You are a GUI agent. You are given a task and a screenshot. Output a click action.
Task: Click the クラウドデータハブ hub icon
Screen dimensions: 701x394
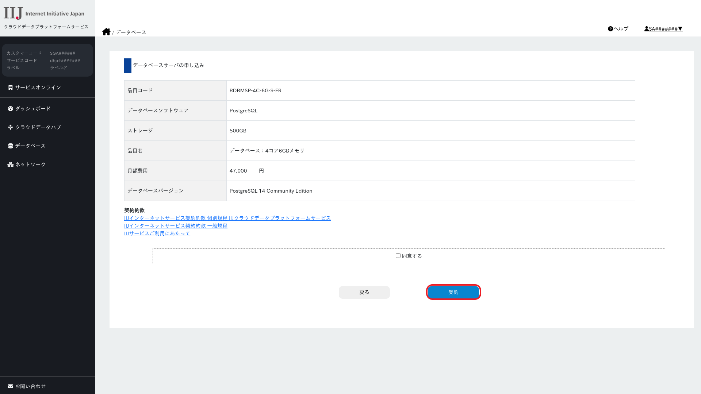coord(11,127)
